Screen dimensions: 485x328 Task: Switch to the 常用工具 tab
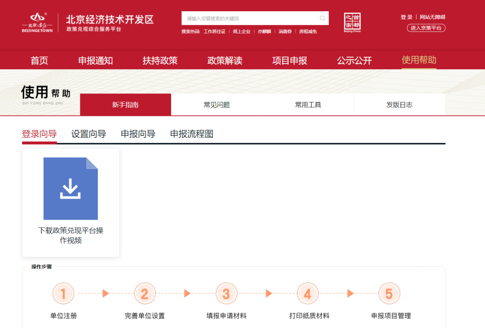pyautogui.click(x=308, y=105)
